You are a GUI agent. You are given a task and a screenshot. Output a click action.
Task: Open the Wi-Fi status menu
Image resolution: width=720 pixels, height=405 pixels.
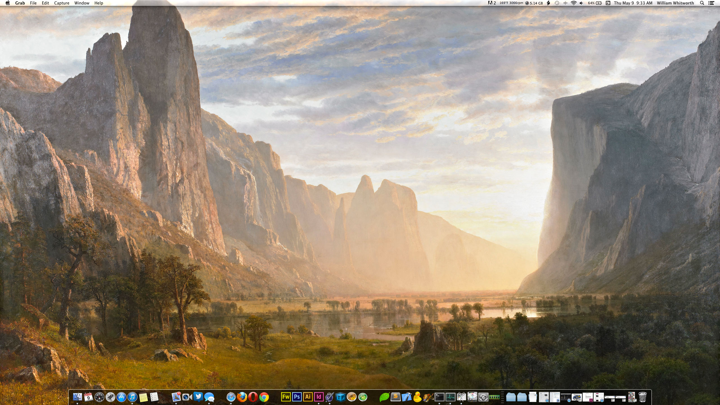pyautogui.click(x=574, y=3)
